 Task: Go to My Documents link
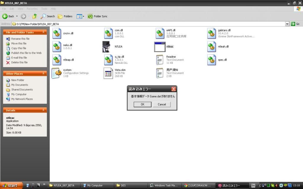[20, 85]
